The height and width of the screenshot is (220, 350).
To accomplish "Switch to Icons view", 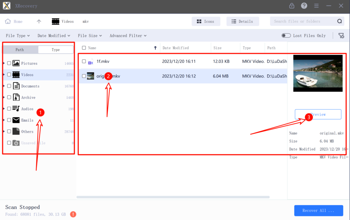I will (x=206, y=21).
